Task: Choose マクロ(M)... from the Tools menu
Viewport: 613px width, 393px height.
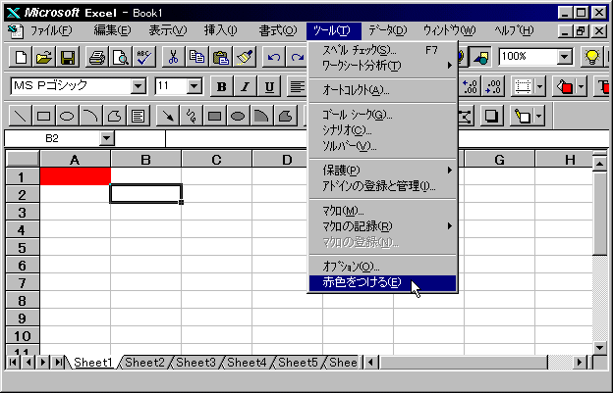Action: (382, 211)
